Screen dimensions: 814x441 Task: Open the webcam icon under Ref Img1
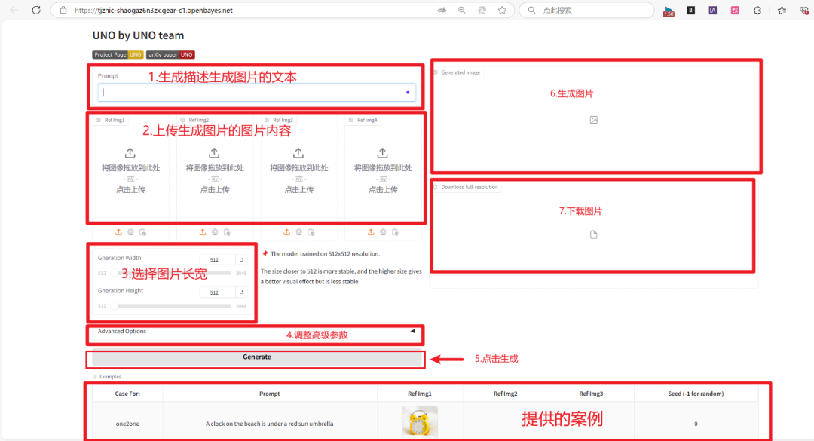[130, 232]
